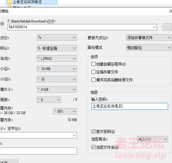The image size is (172, 163).
Task: Open the 16 MB dictionary size dropdown
Action: coord(57,69)
